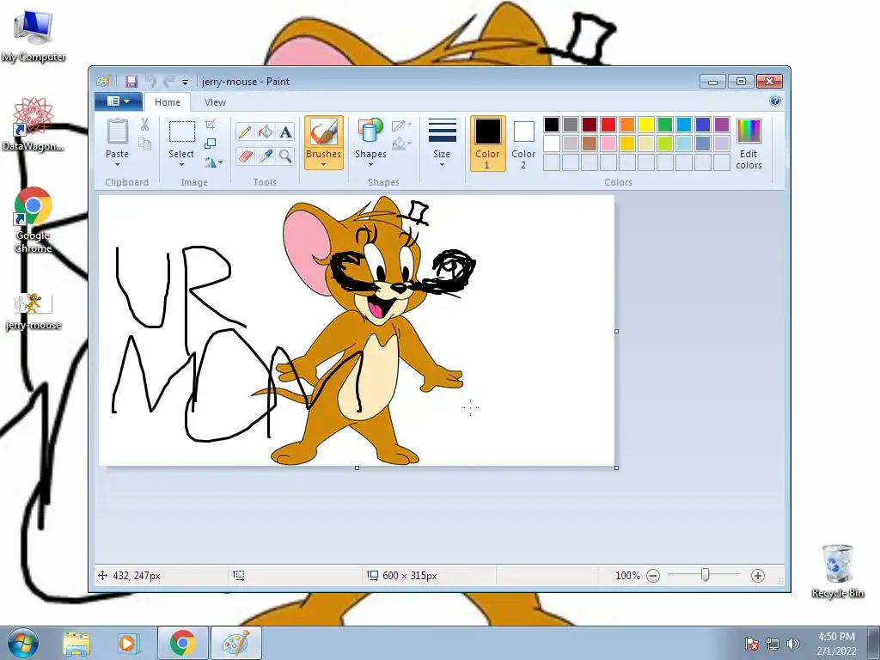The height and width of the screenshot is (660, 880).
Task: Open the Recycle Bin desktop icon
Action: pyautogui.click(x=837, y=571)
